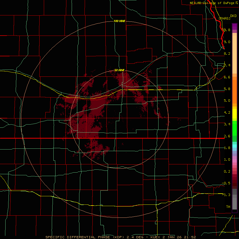This screenshot has height=239, width=239.
Task: Click the "50 NMI" range ring label
Action: [119, 70]
